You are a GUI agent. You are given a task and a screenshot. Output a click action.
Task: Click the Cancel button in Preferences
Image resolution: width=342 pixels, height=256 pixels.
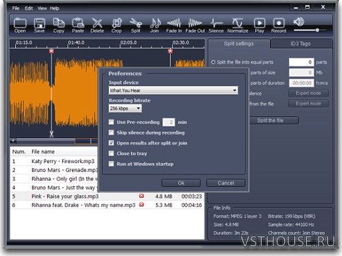click(226, 183)
